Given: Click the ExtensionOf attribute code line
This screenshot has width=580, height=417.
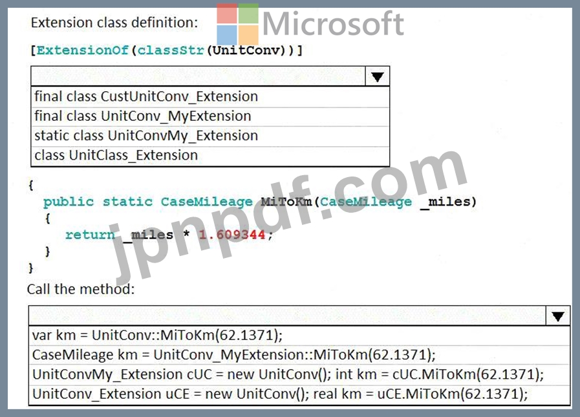Looking at the screenshot, I should click(x=166, y=50).
